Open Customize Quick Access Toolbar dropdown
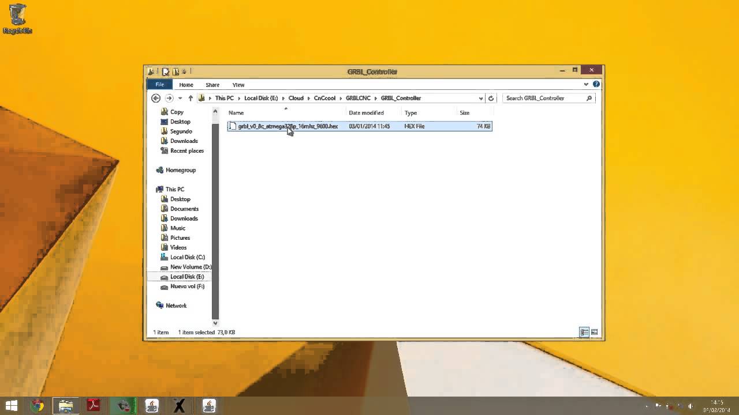Screen dimensions: 739x415 184,71
